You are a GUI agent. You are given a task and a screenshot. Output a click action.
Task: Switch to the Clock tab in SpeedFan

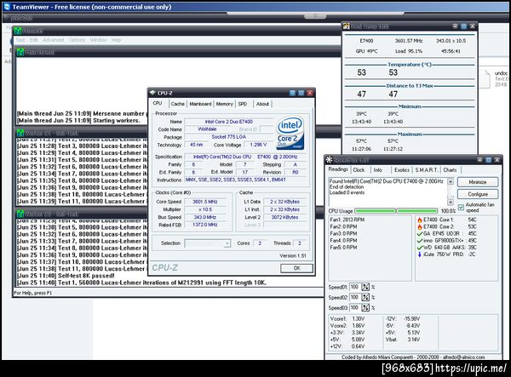(x=359, y=170)
